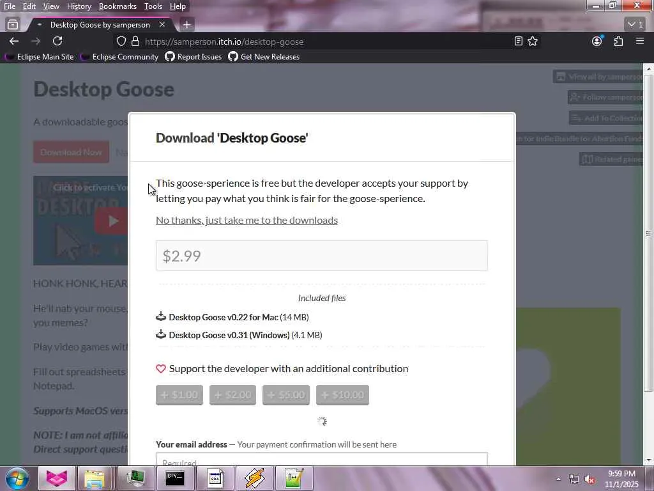Open the Windows Start button
This screenshot has height=491, width=654.
(x=17, y=478)
